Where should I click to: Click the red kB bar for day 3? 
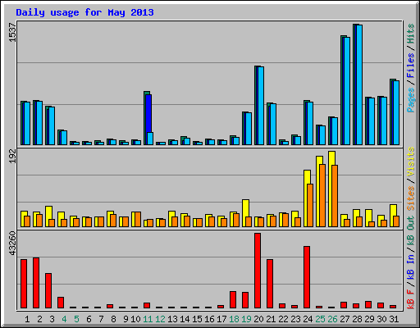48,290
